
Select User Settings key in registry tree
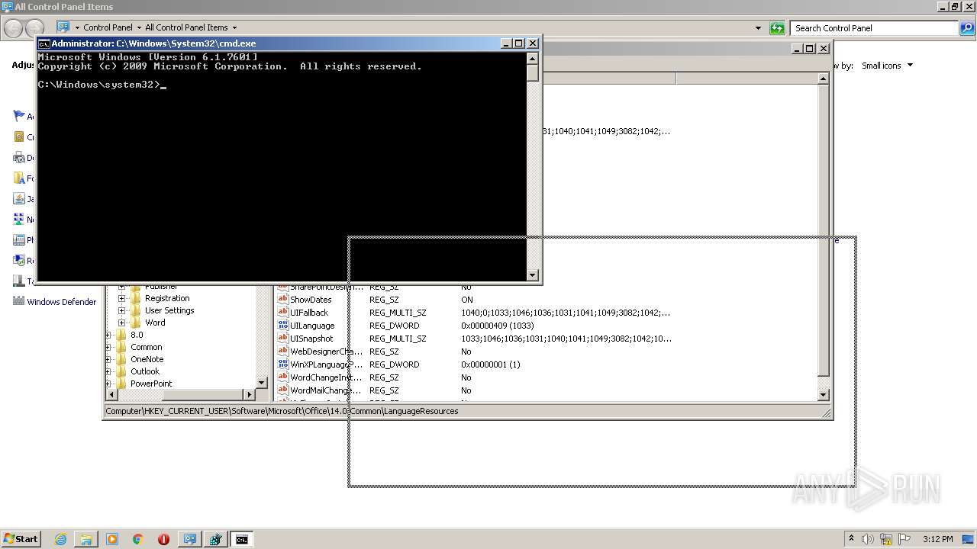[x=169, y=310]
